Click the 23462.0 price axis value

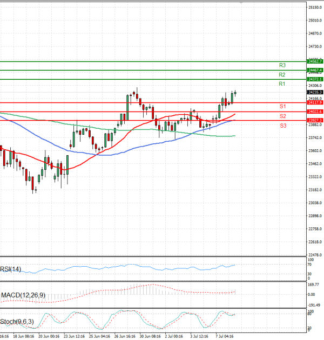(x=315, y=164)
